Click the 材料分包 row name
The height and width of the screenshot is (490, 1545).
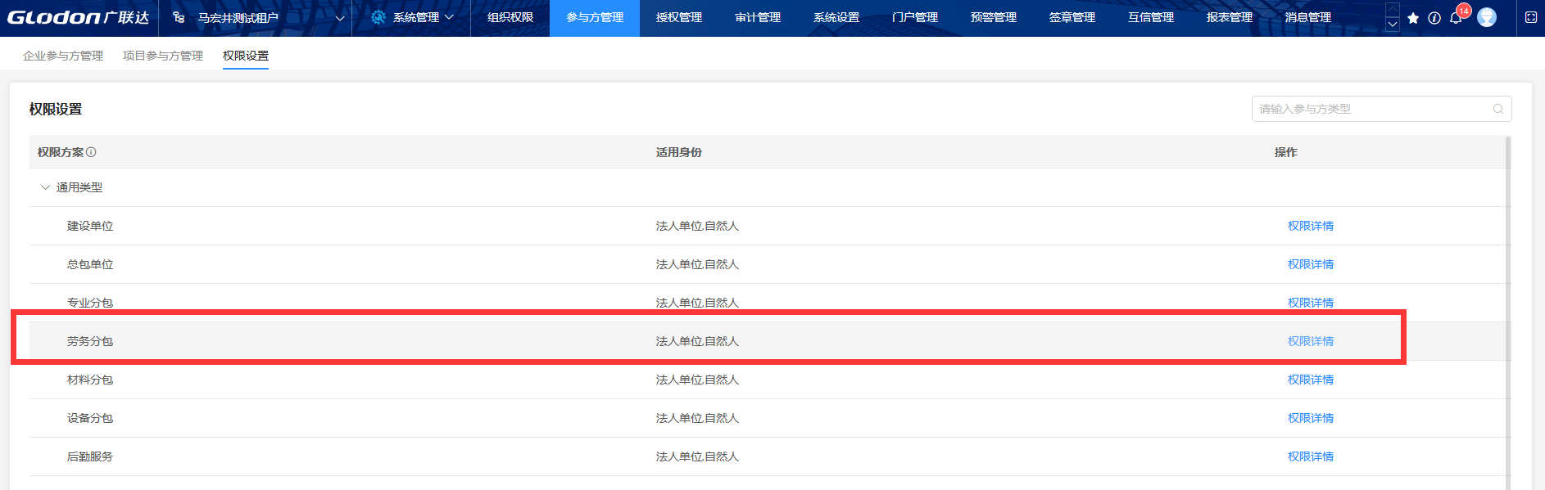(x=90, y=380)
